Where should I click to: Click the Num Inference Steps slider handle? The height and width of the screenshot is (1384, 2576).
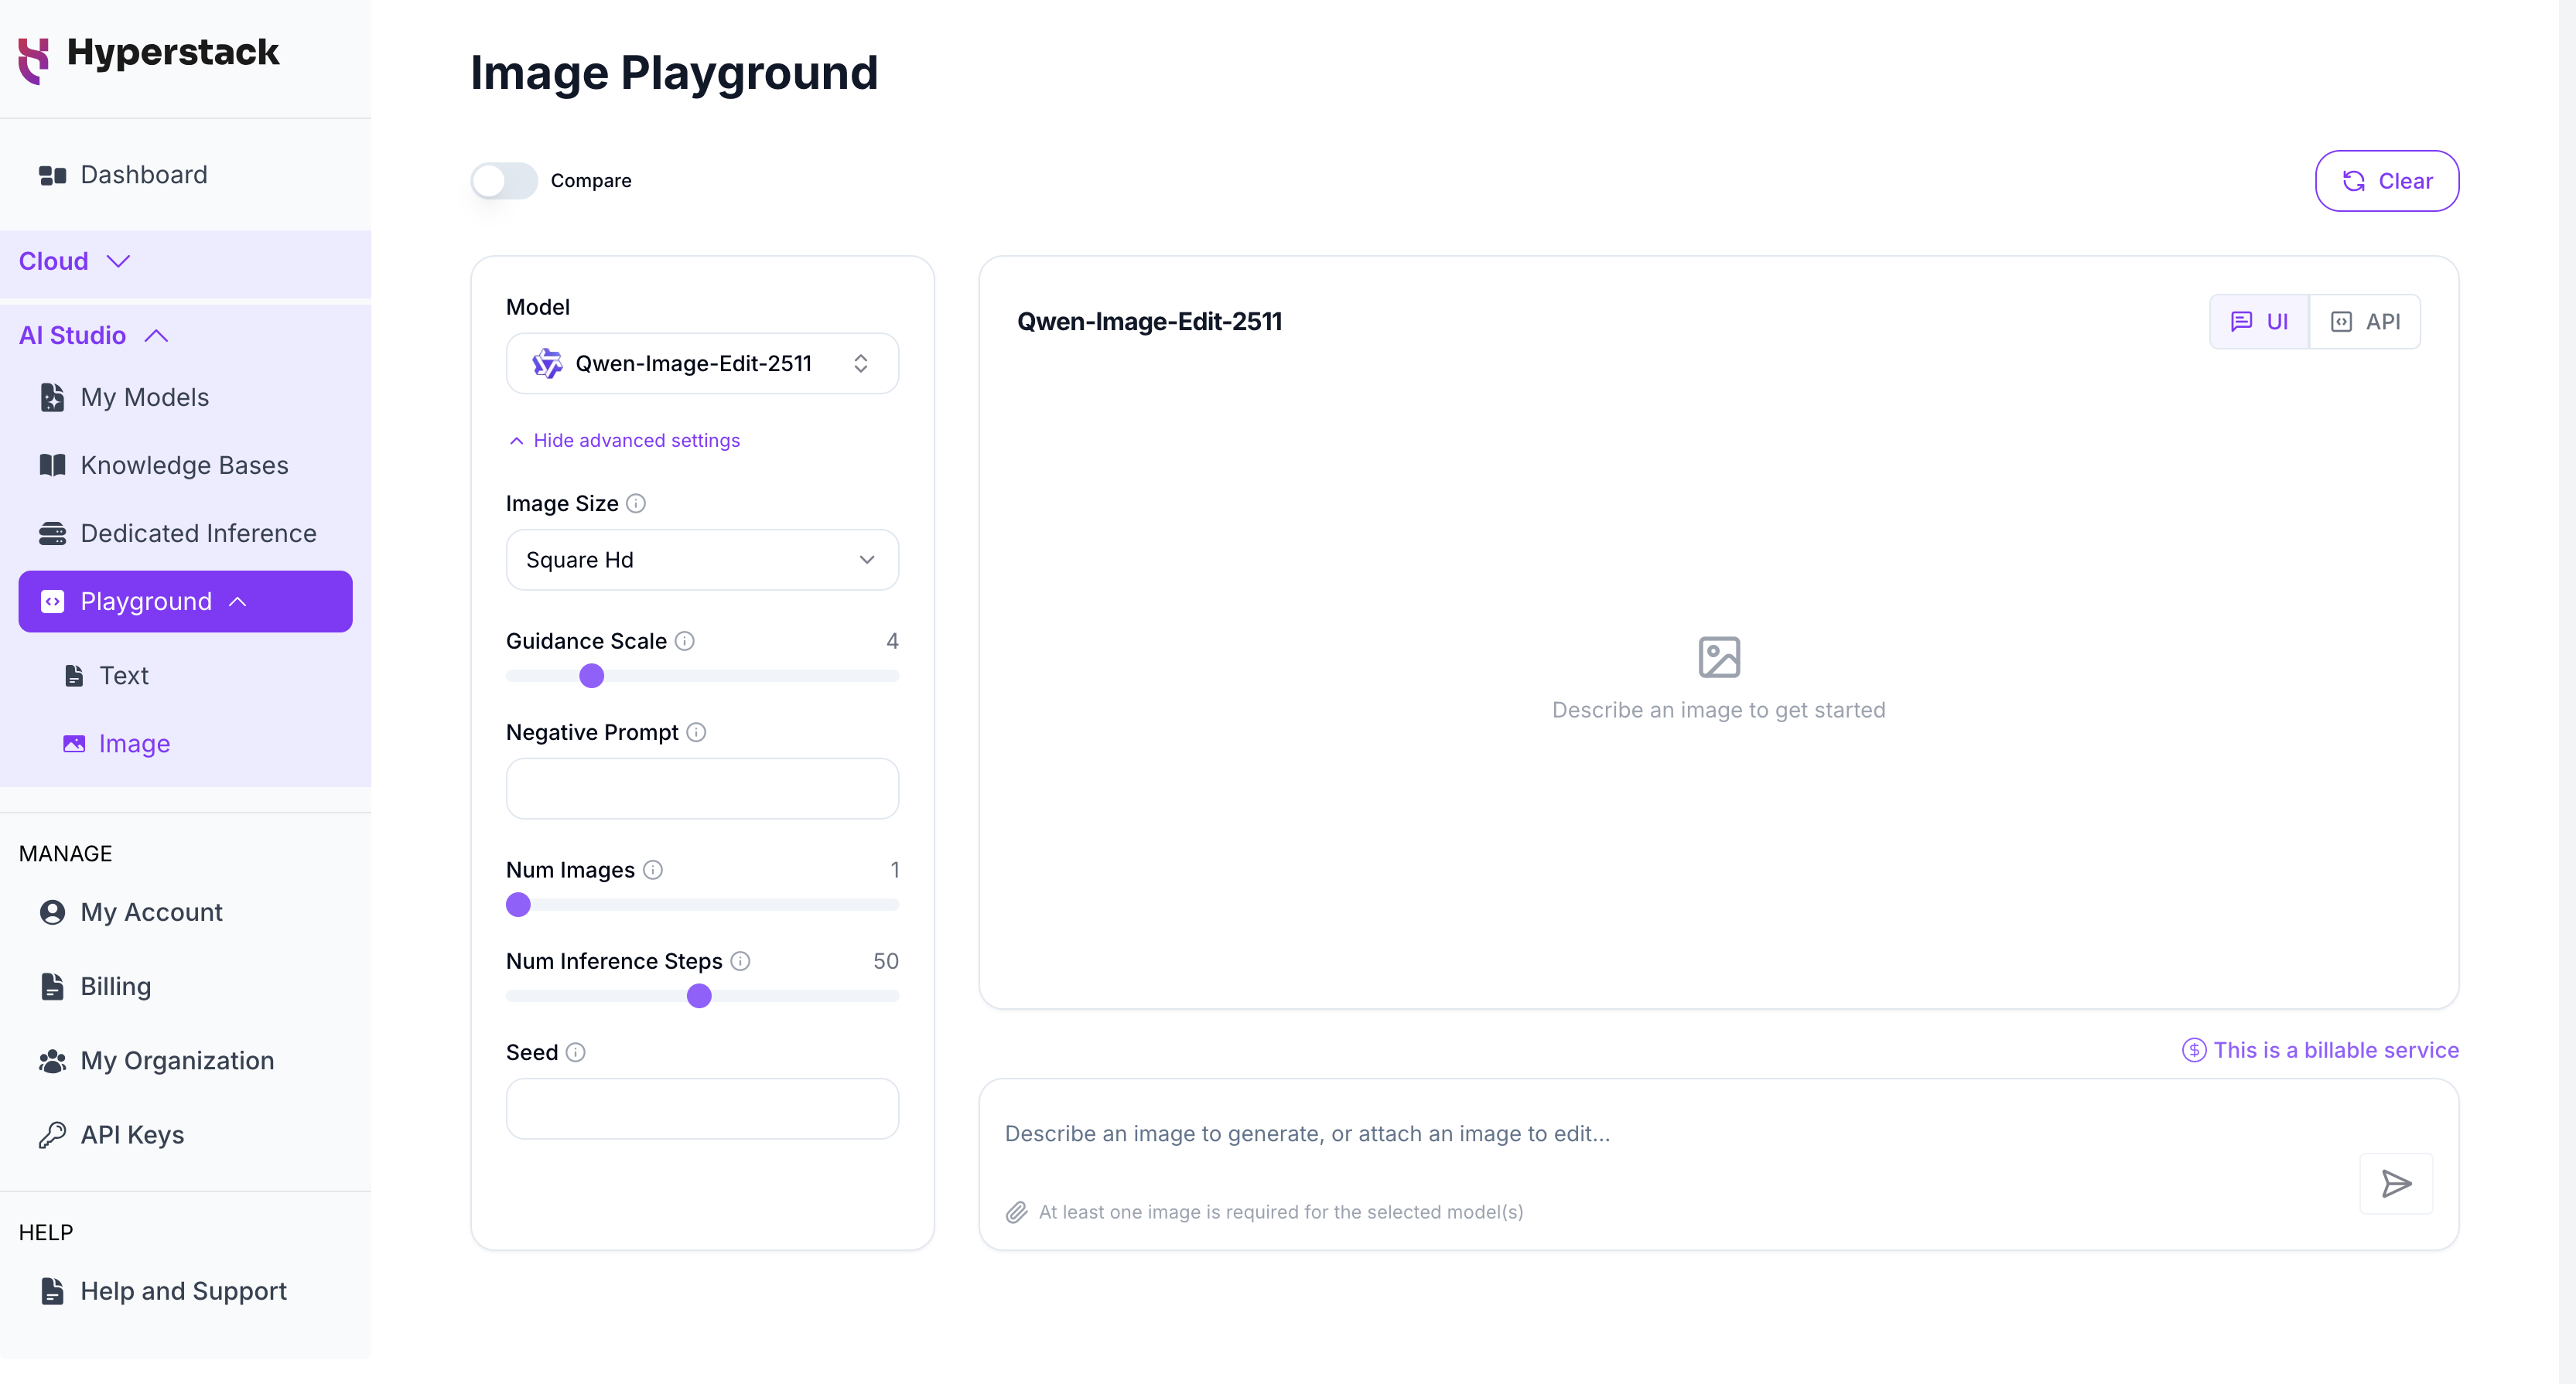click(x=699, y=997)
